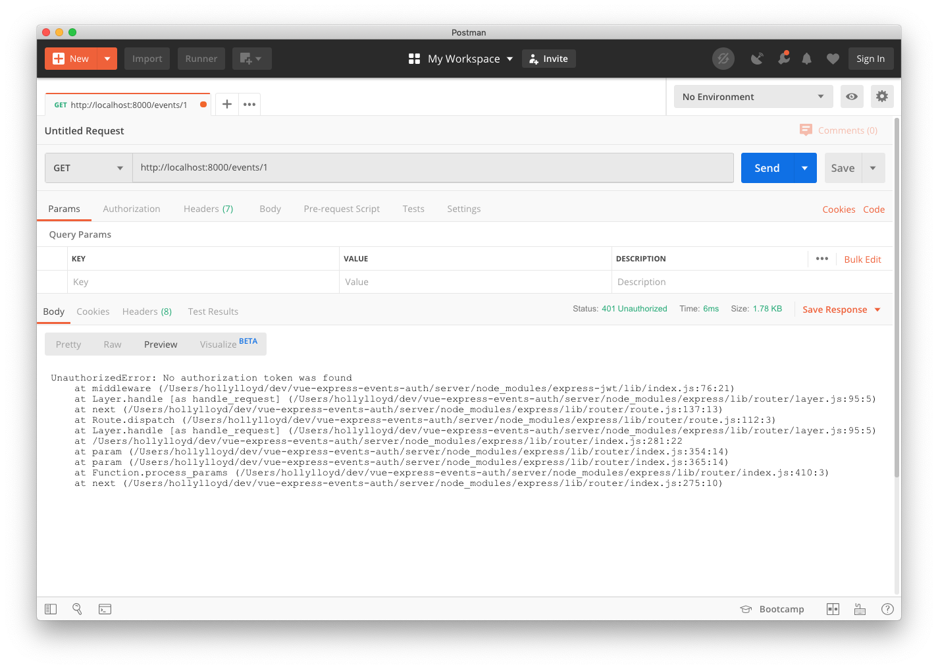Open the Cookies link
The width and height of the screenshot is (938, 669).
point(839,209)
